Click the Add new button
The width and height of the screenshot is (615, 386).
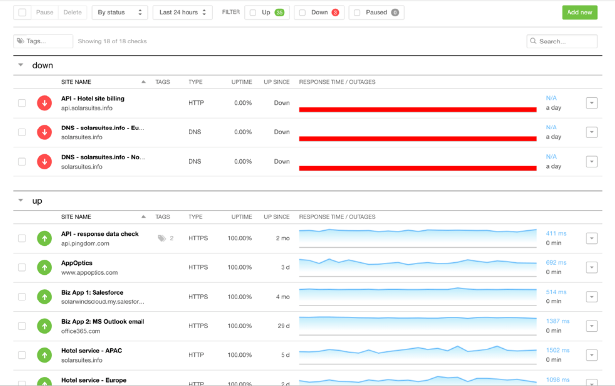tap(579, 13)
